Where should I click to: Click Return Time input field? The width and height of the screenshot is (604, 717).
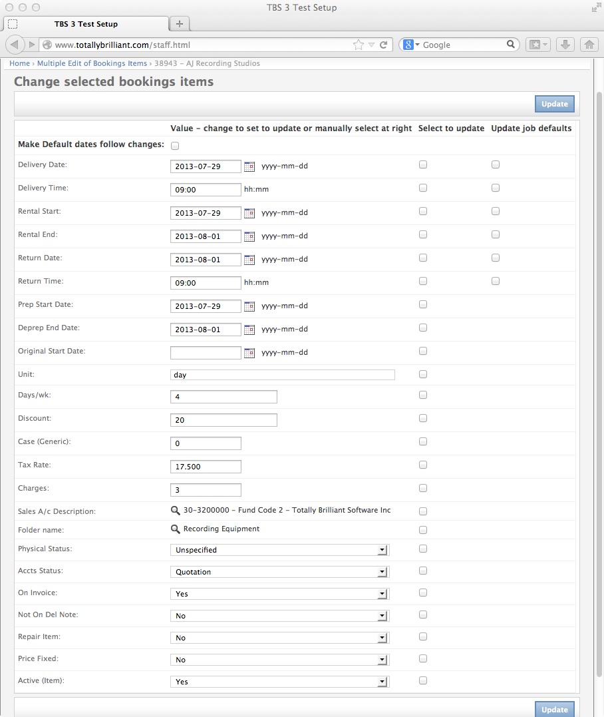[206, 283]
